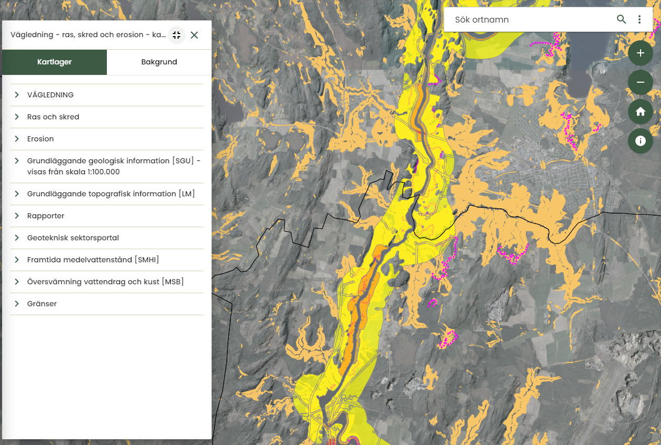The width and height of the screenshot is (661, 445).
Task: Reset map with the home button
Action: pyautogui.click(x=640, y=112)
